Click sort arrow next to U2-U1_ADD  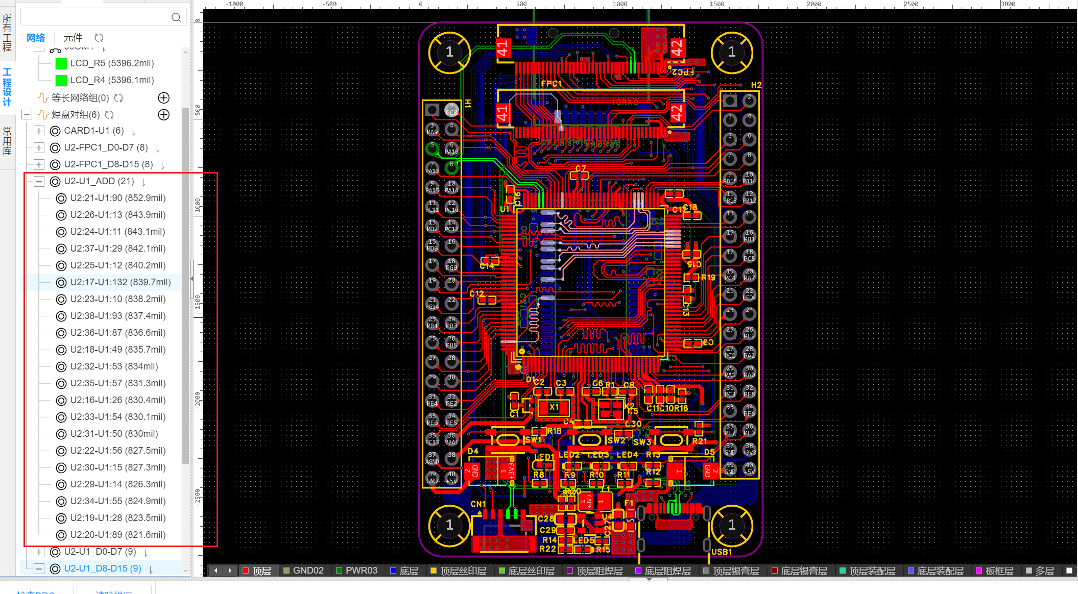(144, 182)
